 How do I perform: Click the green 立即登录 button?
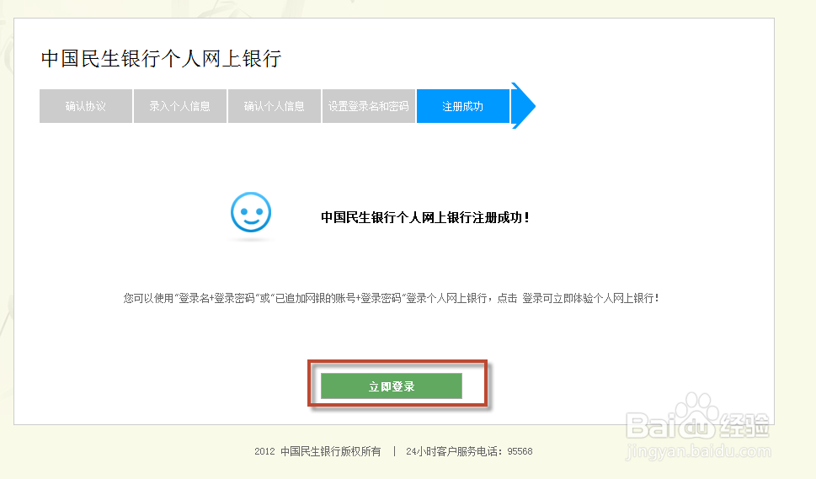pyautogui.click(x=392, y=386)
